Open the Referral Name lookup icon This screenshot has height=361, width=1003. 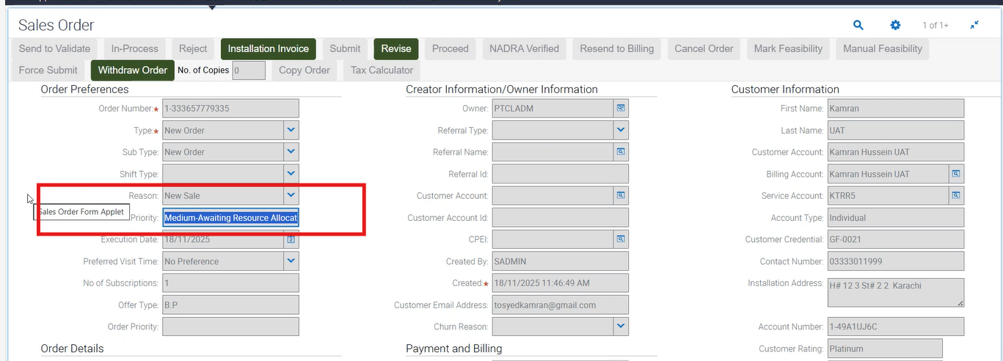click(621, 152)
